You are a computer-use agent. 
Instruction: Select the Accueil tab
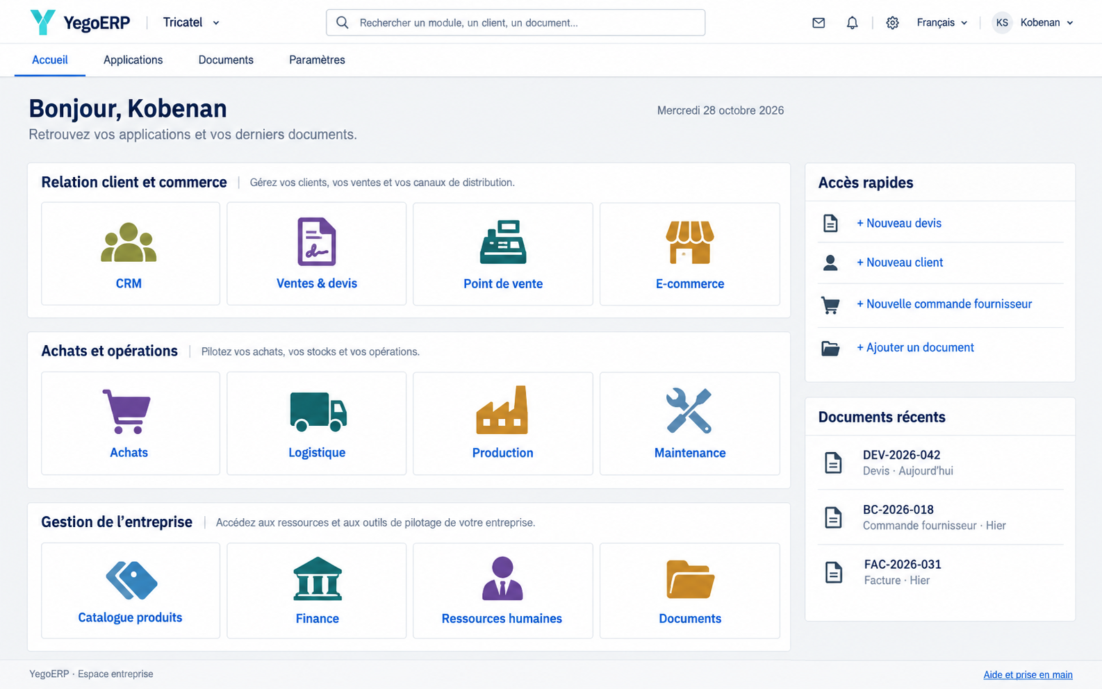tap(50, 60)
